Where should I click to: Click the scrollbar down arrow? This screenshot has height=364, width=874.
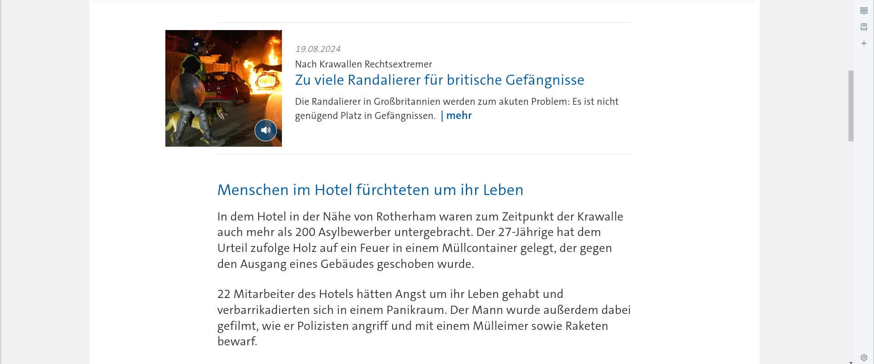pos(851,362)
